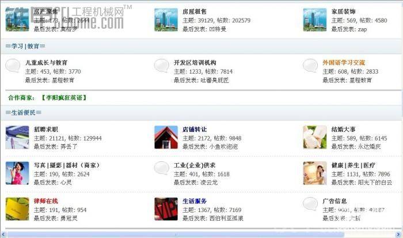
Task: Open the 学习|教育 category header
Action: (x=25, y=46)
